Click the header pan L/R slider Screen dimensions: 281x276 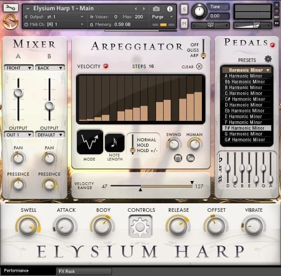(x=211, y=25)
